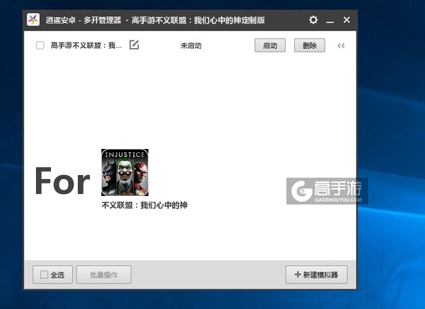Click the Injustice game icon
Screen dimensions: 425x309
coord(124,172)
